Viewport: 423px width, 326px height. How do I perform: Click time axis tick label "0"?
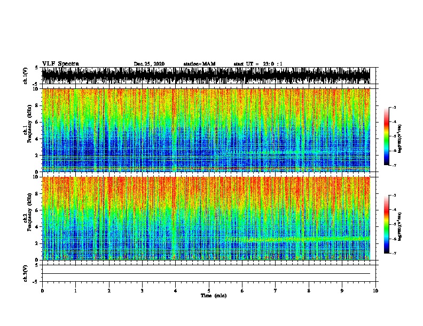pyautogui.click(x=42, y=290)
